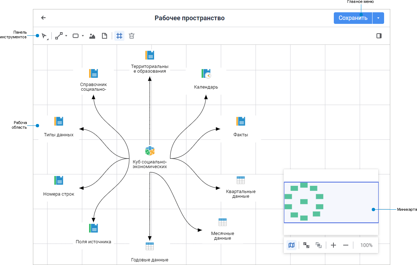Zoom out with the minus button
417x265 pixels.
click(x=346, y=245)
